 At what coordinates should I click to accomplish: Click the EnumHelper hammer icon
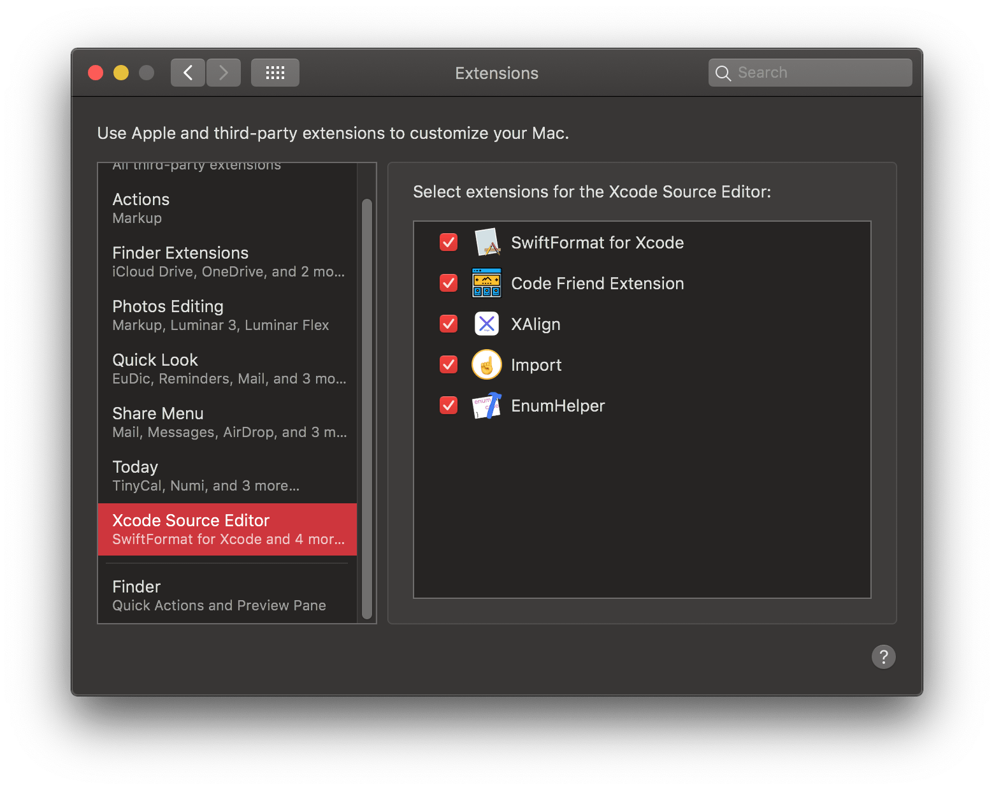pyautogui.click(x=487, y=405)
